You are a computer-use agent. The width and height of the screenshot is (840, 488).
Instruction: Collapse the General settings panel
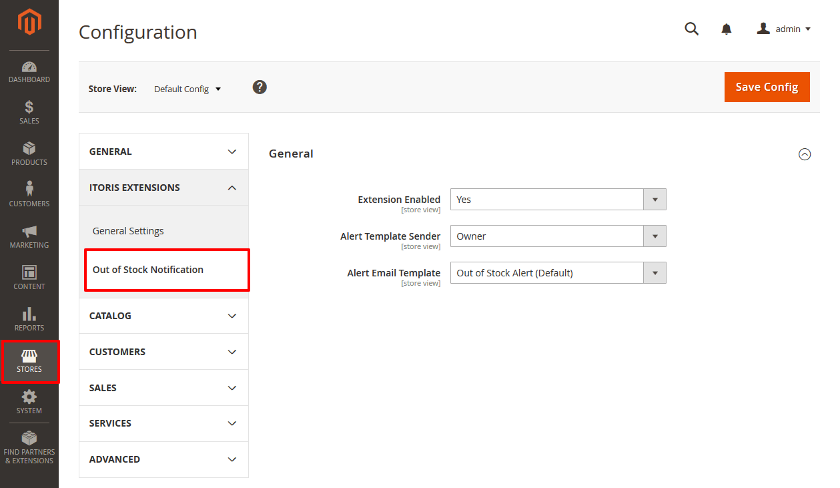coord(805,154)
